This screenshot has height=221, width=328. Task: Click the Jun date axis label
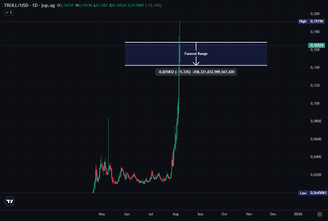coord(127,214)
